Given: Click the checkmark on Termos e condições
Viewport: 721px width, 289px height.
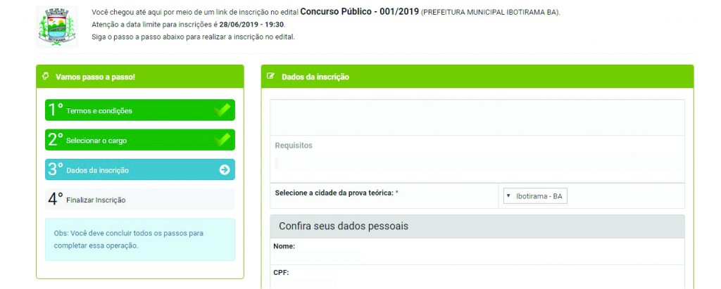Looking at the screenshot, I should tap(222, 110).
